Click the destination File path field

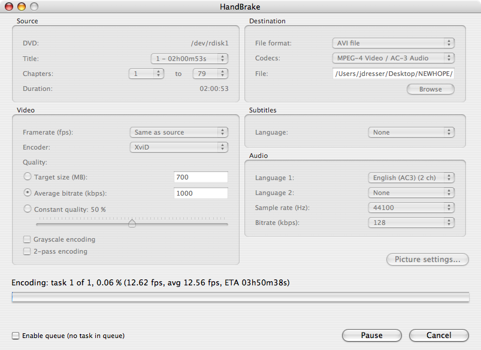pyautogui.click(x=393, y=74)
